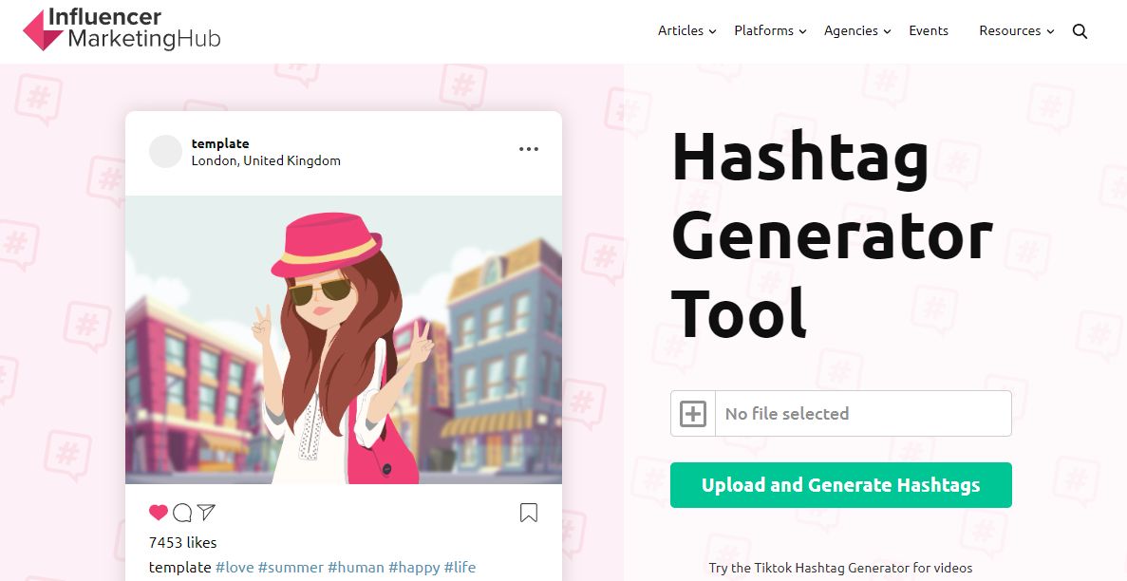Image resolution: width=1127 pixels, height=581 pixels.
Task: Save the post with the bookmark icon
Action: [528, 512]
